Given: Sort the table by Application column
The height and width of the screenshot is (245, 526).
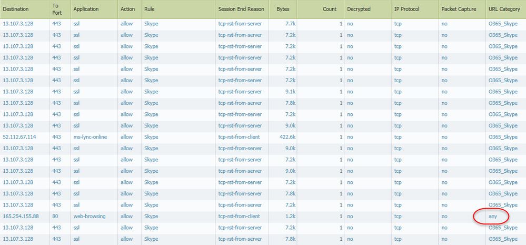Looking at the screenshot, I should pos(86,9).
